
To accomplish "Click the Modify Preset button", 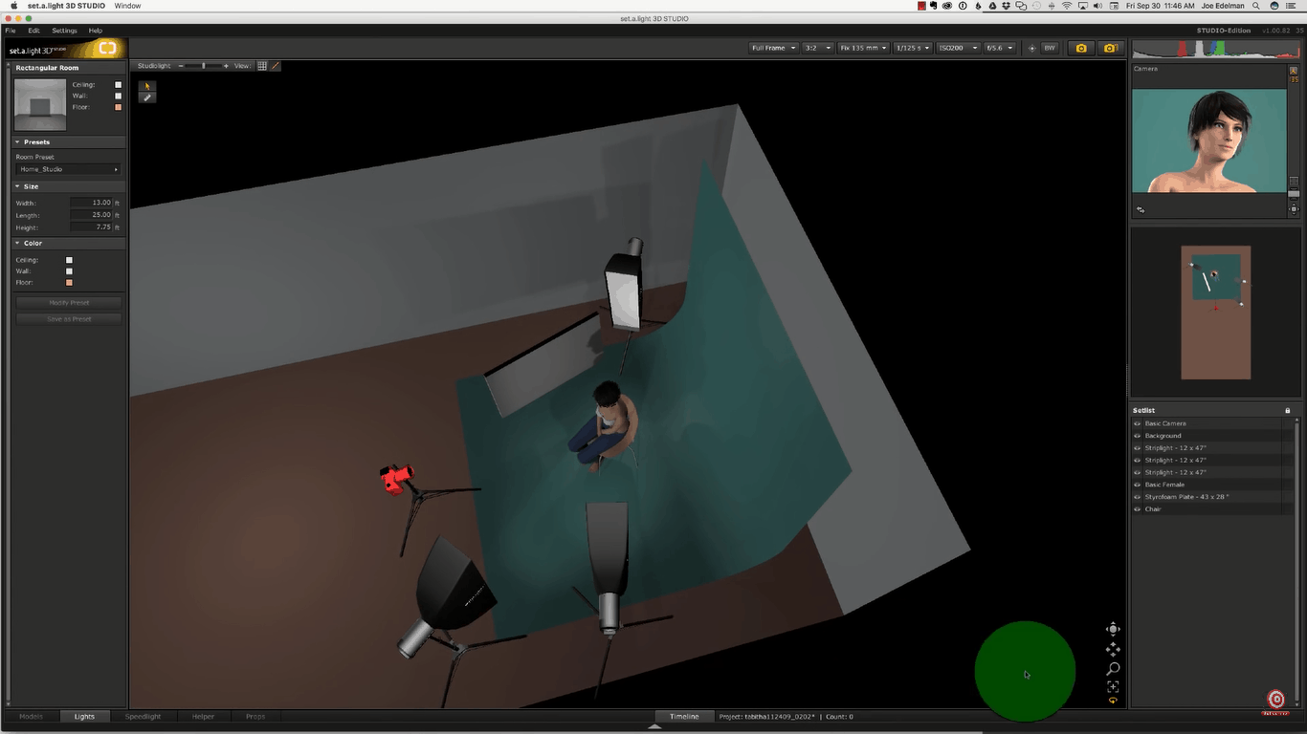I will coord(69,303).
